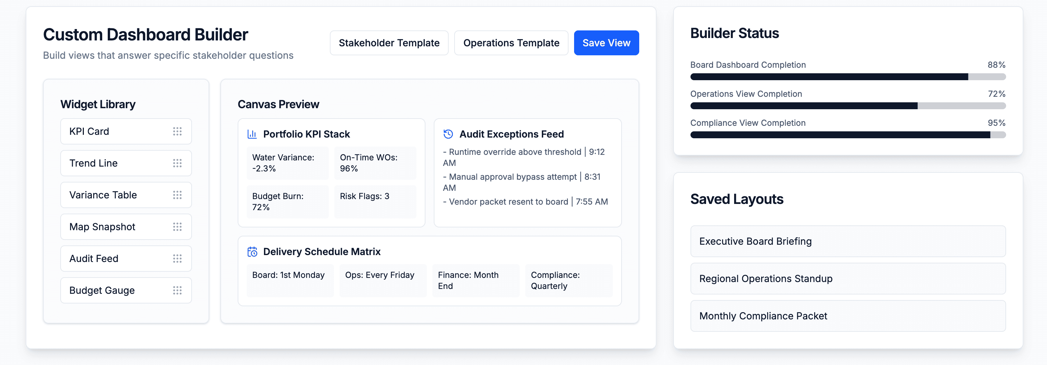Click the Audit Exceptions Feed clock icon

pos(448,133)
